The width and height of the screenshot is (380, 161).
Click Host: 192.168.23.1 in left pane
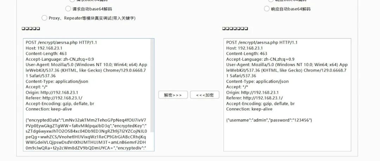coord(44,48)
